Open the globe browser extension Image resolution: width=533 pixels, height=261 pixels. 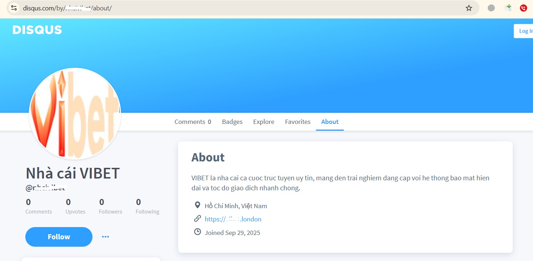491,8
